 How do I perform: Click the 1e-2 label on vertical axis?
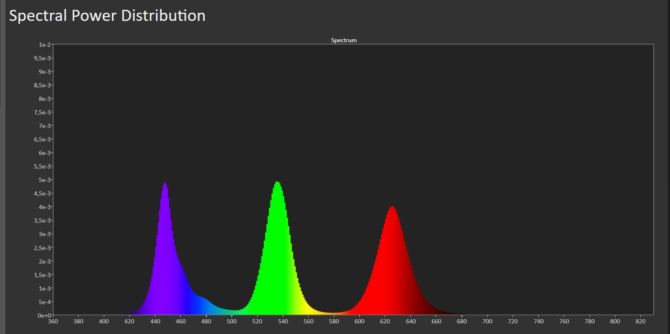point(44,45)
